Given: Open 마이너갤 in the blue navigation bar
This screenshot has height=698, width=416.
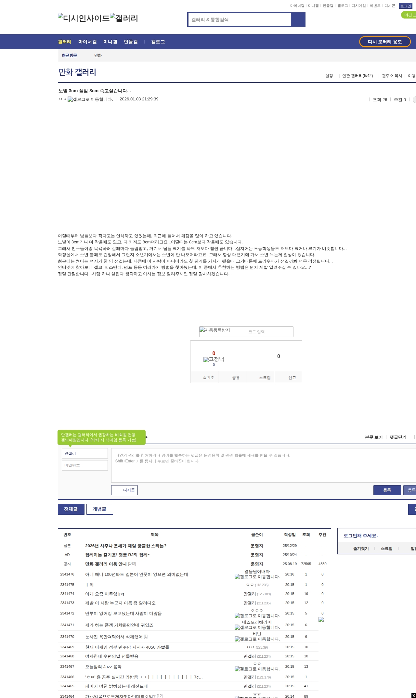Looking at the screenshot, I should (87, 42).
